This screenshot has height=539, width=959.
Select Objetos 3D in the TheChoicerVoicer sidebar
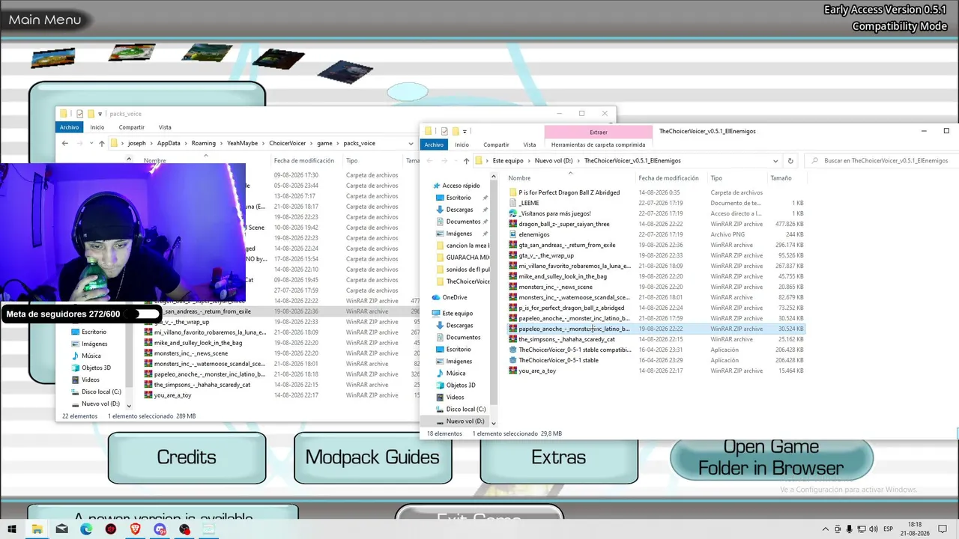[462, 385]
